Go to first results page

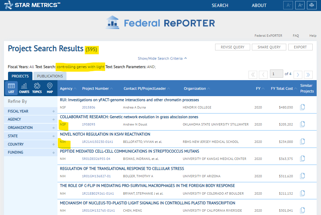point(253,74)
